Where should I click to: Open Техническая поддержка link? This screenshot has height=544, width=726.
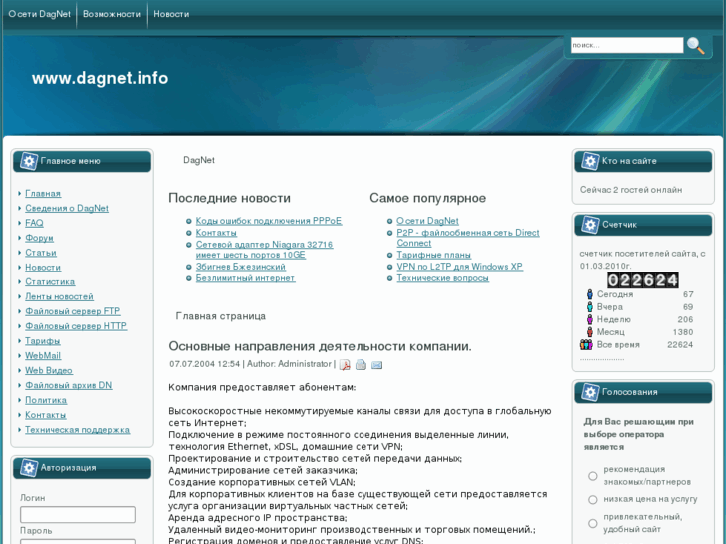coord(77,430)
